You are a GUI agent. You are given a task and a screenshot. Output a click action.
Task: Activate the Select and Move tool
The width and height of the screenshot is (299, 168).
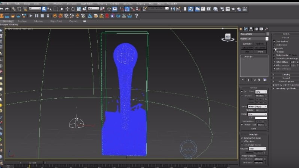tap(67, 9)
